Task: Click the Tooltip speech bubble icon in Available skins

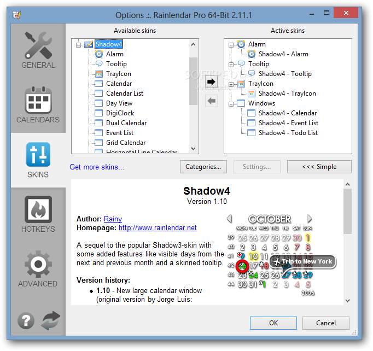Action: [99, 64]
